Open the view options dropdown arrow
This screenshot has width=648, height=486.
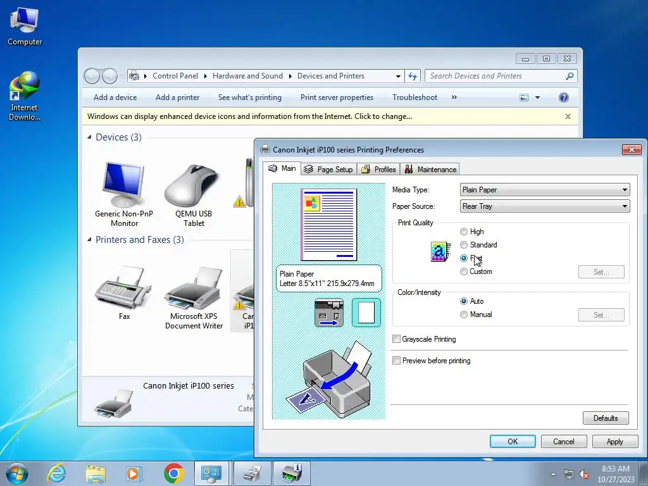click(537, 97)
